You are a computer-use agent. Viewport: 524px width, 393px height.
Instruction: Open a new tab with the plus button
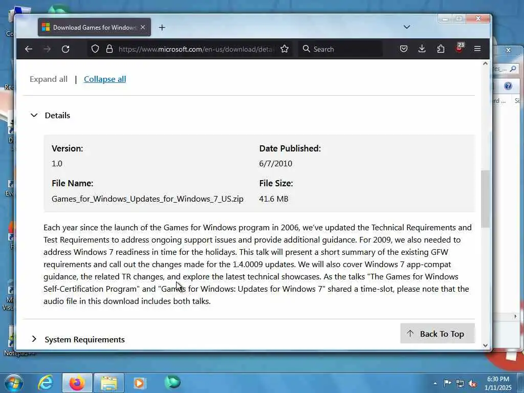pyautogui.click(x=162, y=28)
